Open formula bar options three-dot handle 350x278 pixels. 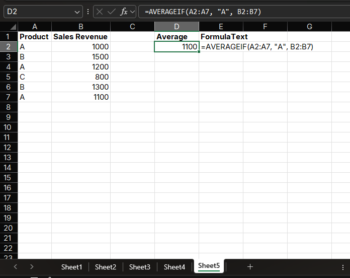pyautogui.click(x=88, y=12)
